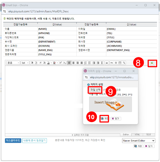The height and width of the screenshot is (162, 160).
Task: Align text left in editor toolbar
Action: click(69, 63)
